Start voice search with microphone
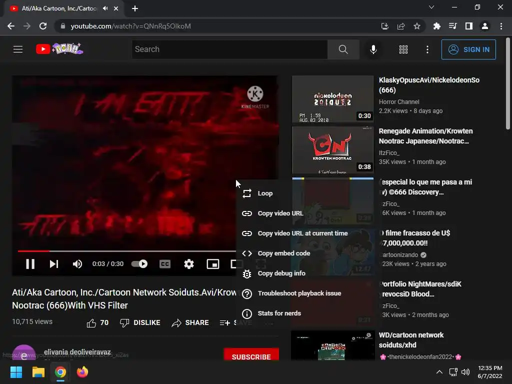This screenshot has height=384, width=512. tap(373, 49)
